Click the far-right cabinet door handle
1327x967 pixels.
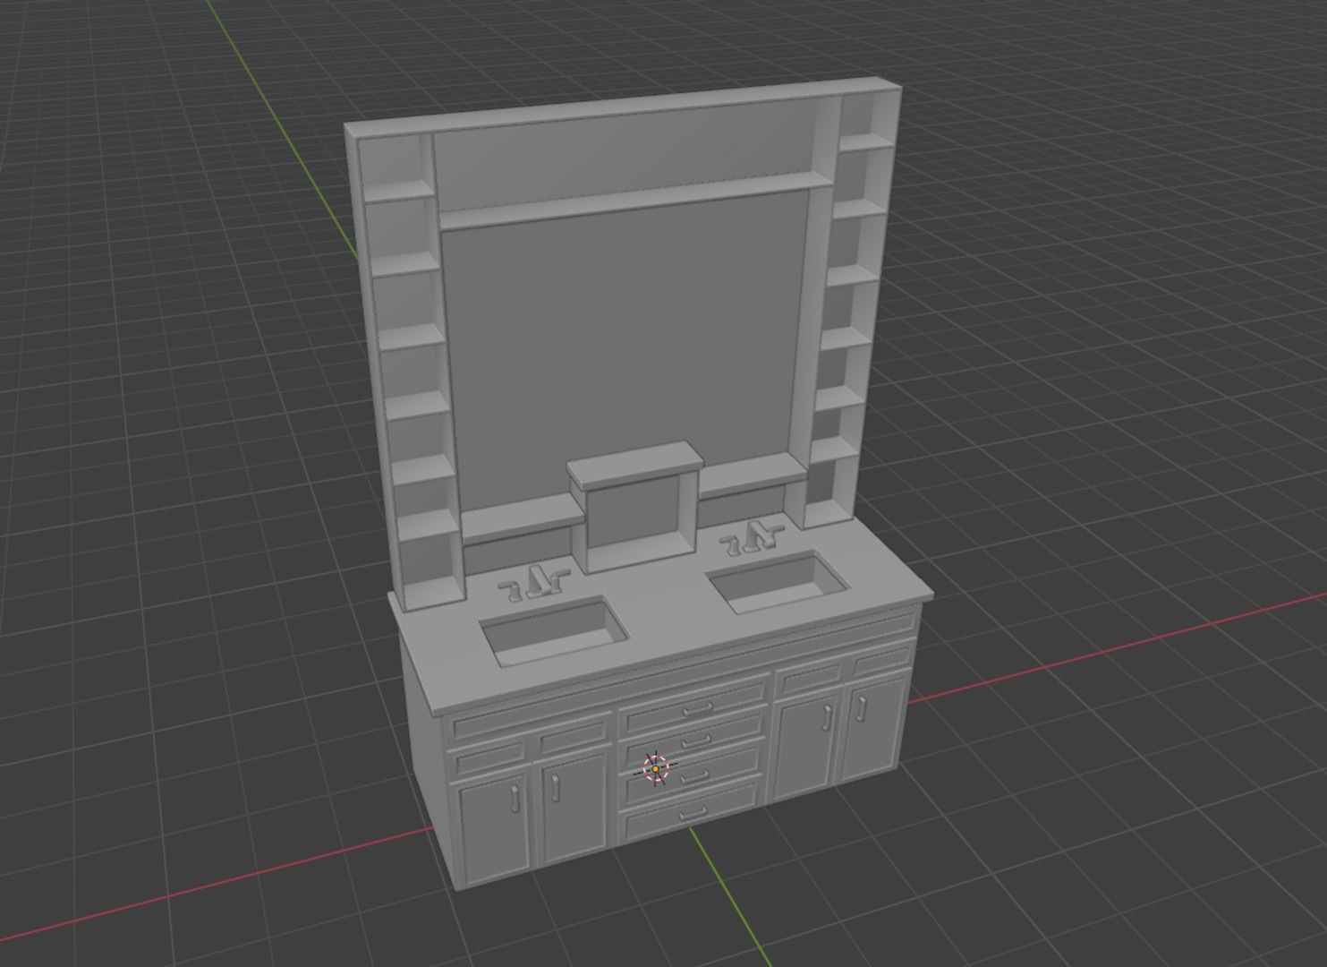point(862,708)
